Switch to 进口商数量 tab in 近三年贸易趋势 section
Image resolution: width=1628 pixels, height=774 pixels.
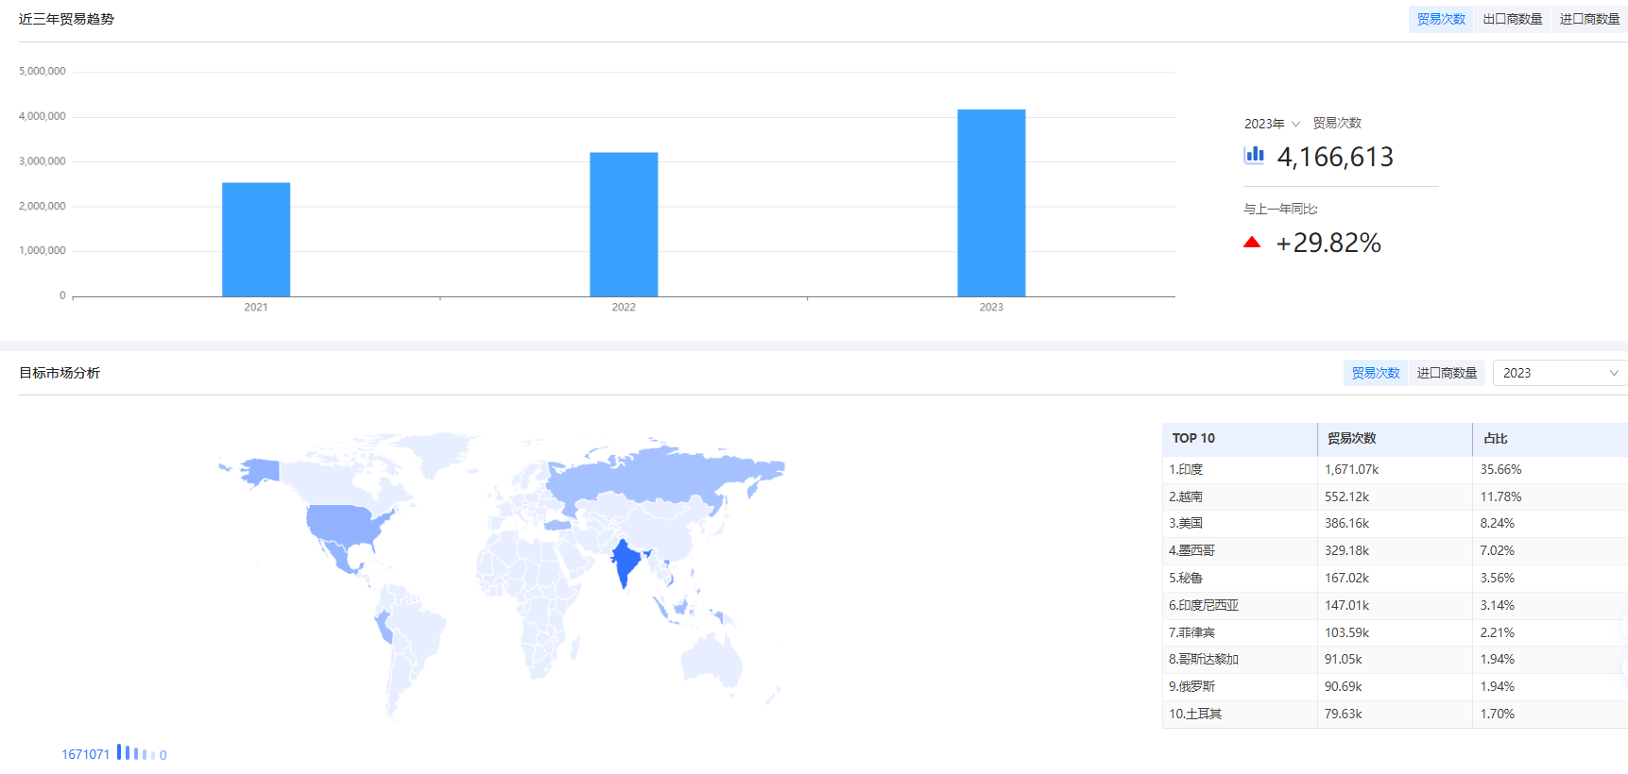[x=1589, y=19]
